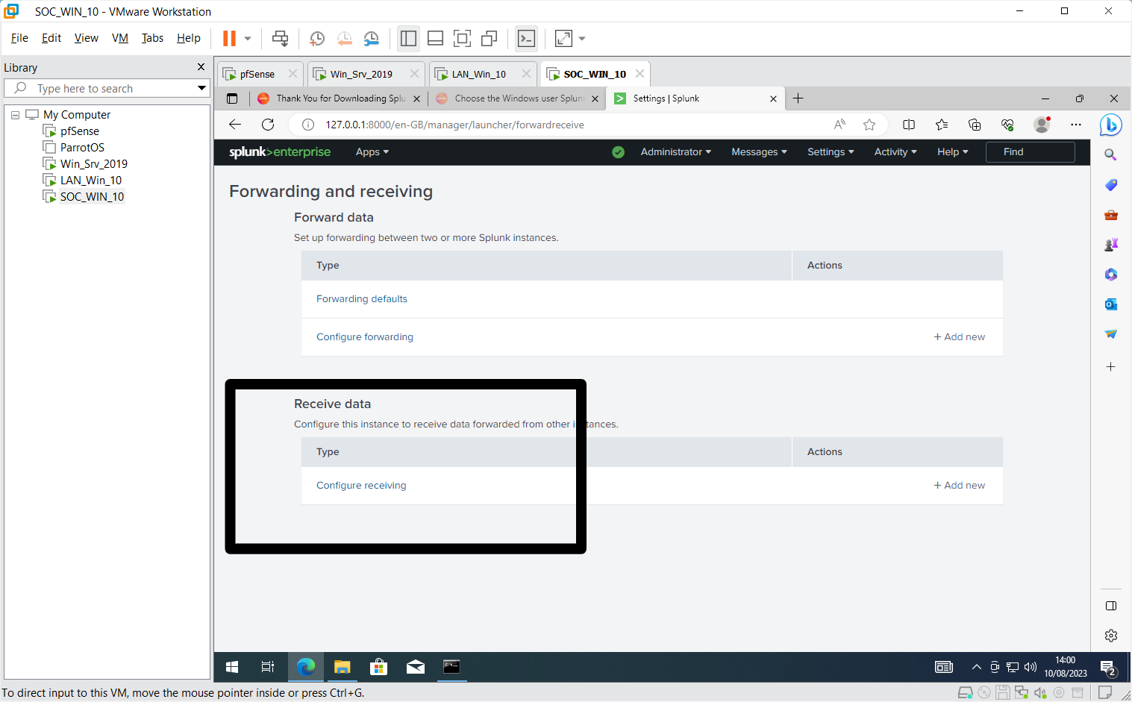
Task: Open the favourites list icon
Action: [x=942, y=125]
